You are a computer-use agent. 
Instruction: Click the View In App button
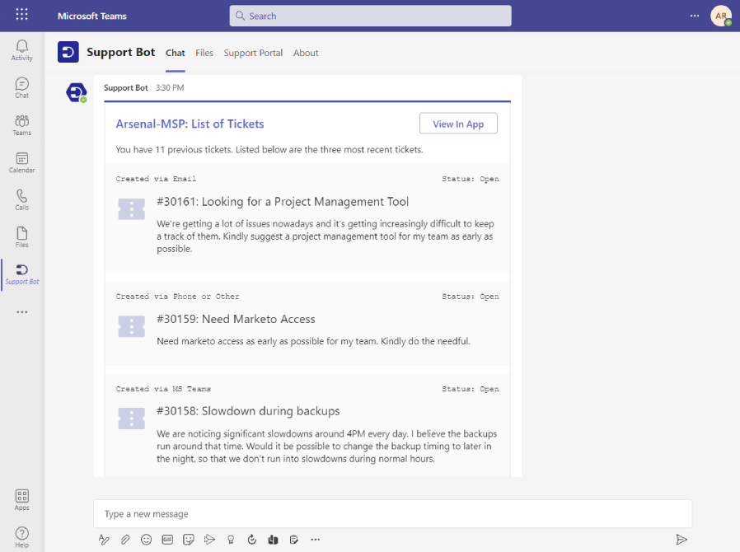(x=458, y=124)
